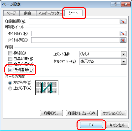Open the コメント dropdown list

[x=124, y=54]
